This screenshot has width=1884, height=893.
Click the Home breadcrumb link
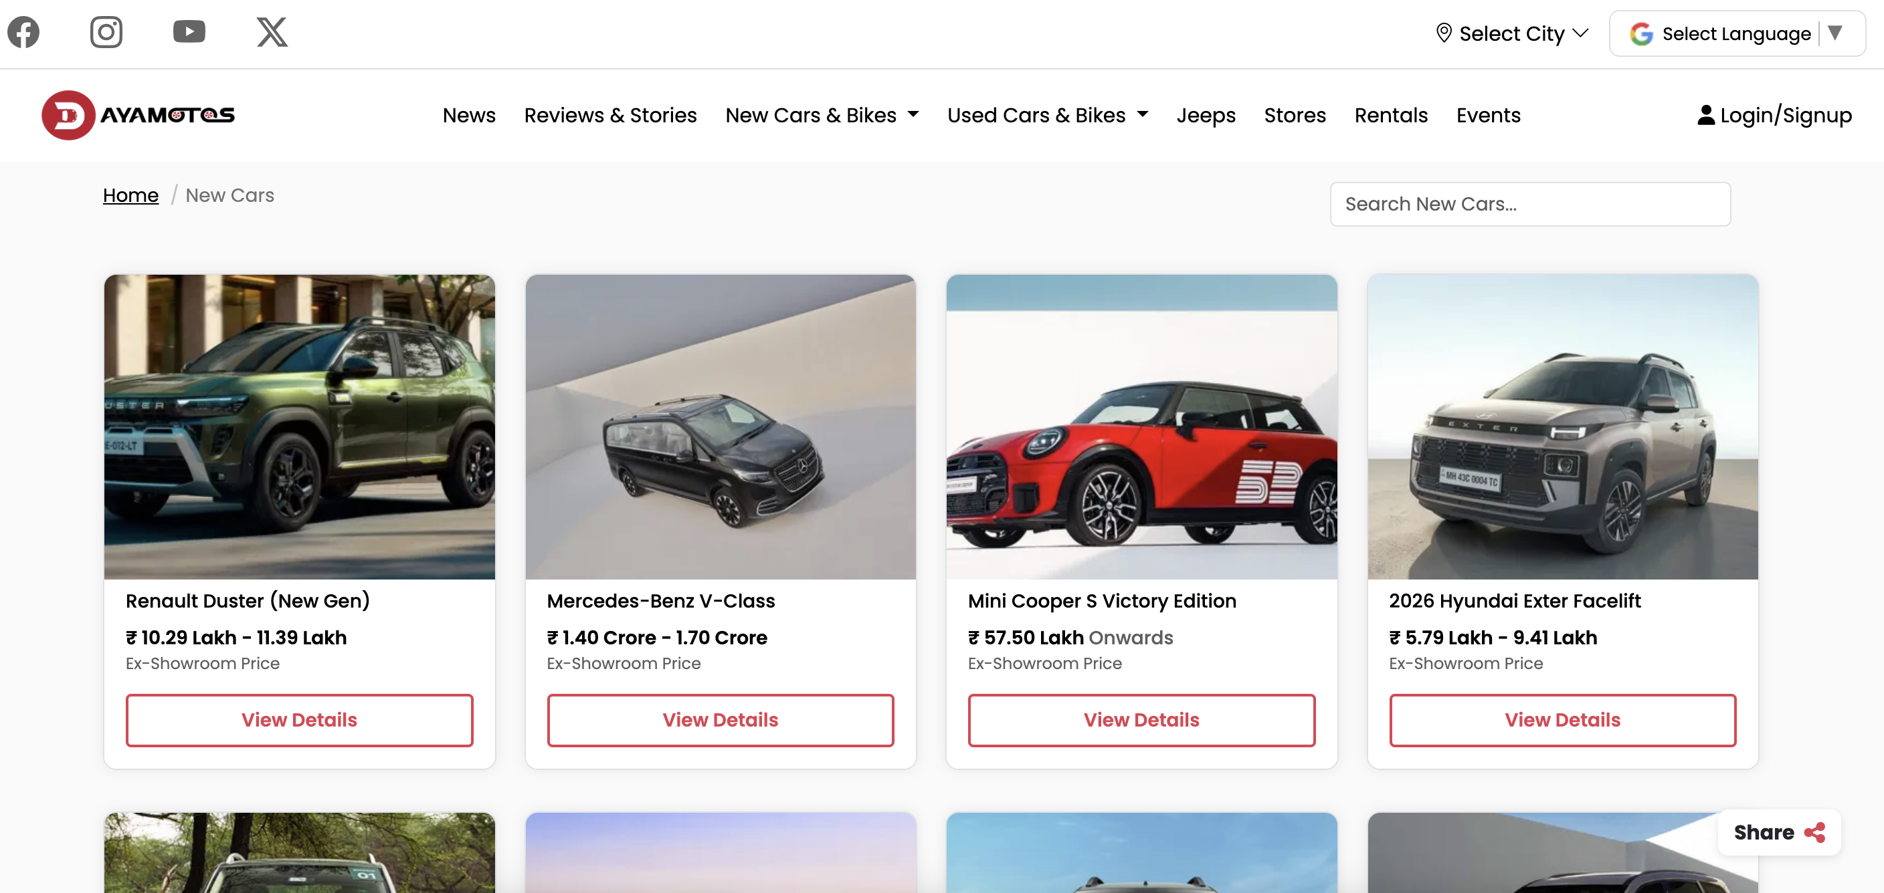[x=130, y=195]
